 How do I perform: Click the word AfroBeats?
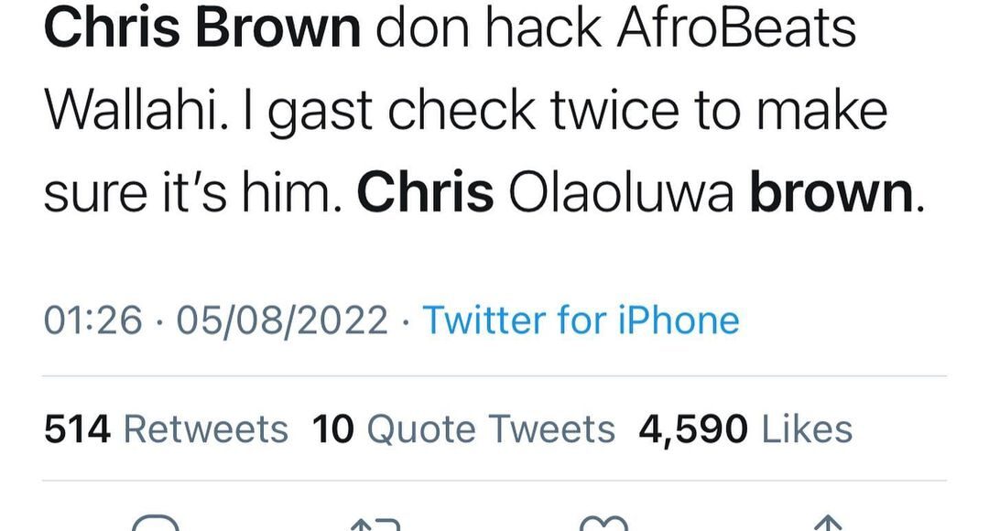click(735, 28)
